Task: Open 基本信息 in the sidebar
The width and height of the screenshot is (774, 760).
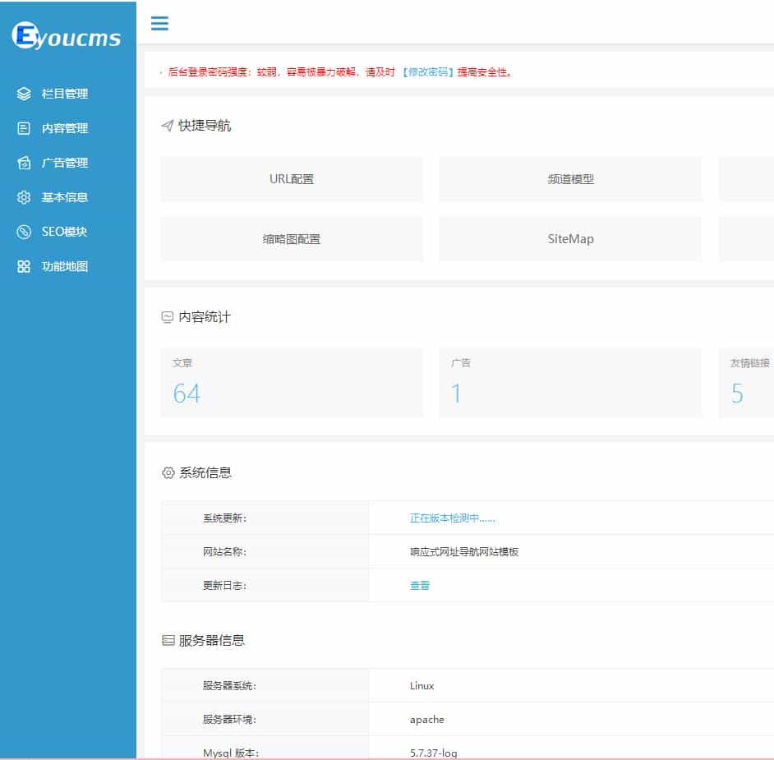Action: coord(65,197)
